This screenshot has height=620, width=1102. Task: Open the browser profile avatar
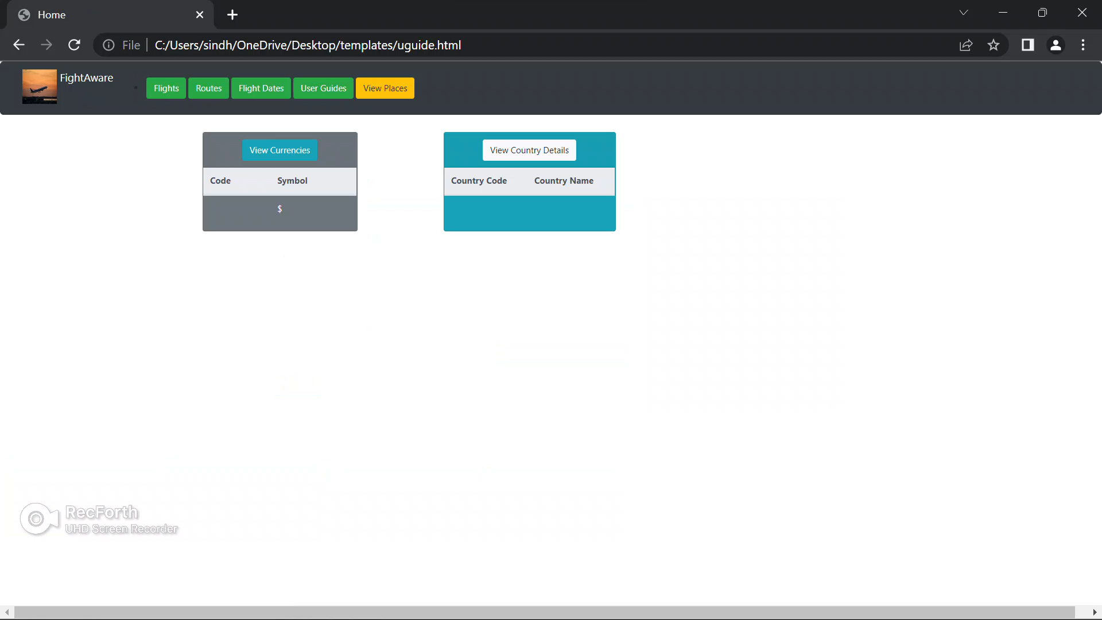1056,45
